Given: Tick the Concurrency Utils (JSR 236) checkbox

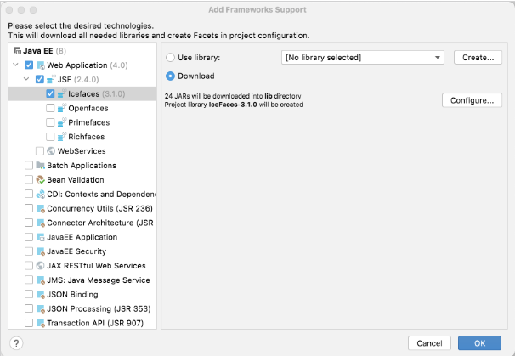Looking at the screenshot, I should point(29,208).
